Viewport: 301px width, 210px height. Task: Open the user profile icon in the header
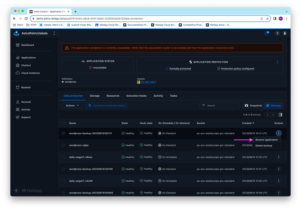pyautogui.click(x=285, y=33)
